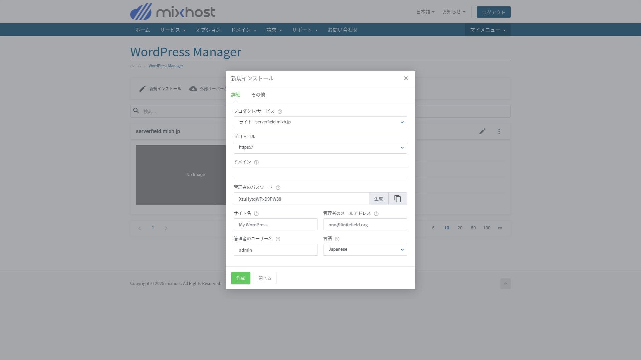Viewport: 641px width, 360px height.
Task: Click help icon beside プロダクト/サービス label
Action: click(280, 112)
